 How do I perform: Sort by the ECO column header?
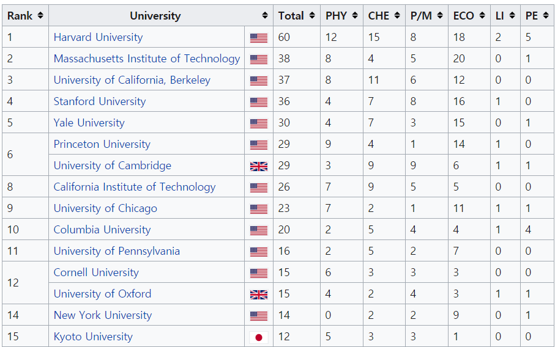tap(469, 15)
